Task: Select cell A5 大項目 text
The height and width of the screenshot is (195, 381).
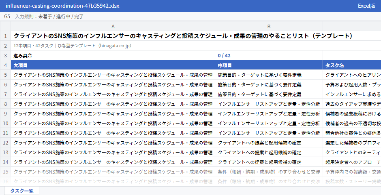Action: pos(113,75)
